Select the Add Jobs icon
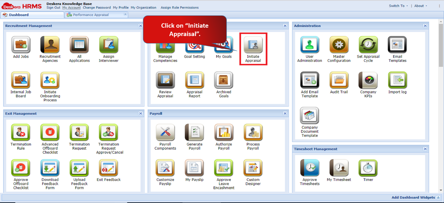This screenshot has width=444, height=203. coord(21,45)
